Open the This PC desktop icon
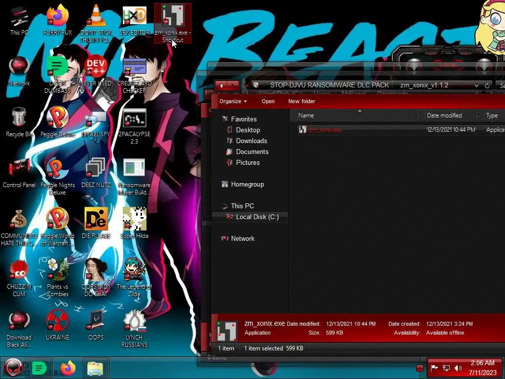Screen dimensions: 505x379 19,21
